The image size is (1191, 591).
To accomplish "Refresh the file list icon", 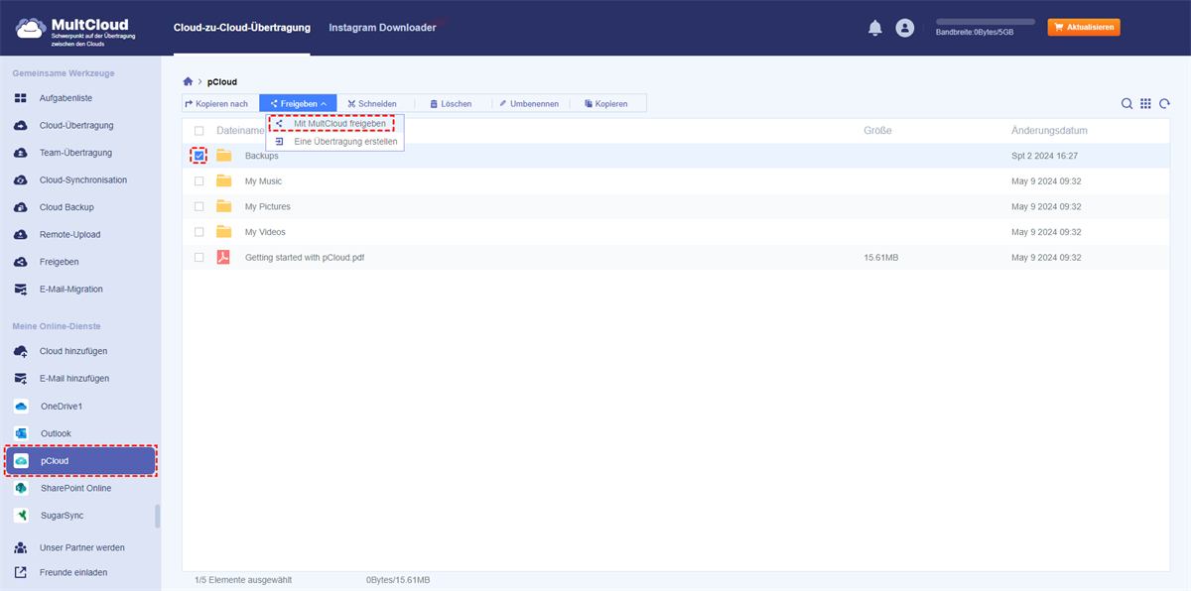I will point(1164,103).
